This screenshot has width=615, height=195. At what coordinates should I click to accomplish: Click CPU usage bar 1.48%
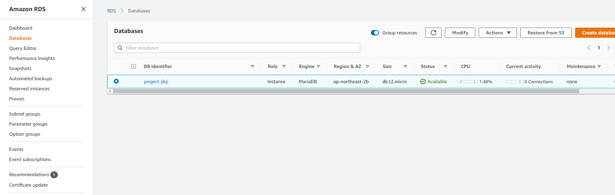coord(469,82)
